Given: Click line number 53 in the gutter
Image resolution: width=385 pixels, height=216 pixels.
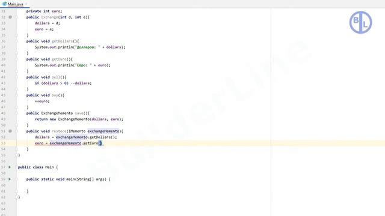Looking at the screenshot, I should pyautogui.click(x=3, y=143).
